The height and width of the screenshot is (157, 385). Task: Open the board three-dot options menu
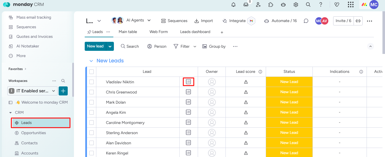click(369, 21)
